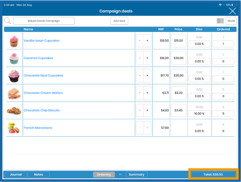Tap the barcode scanner icon
Viewport: 241px width, 182px height.
point(220,21)
